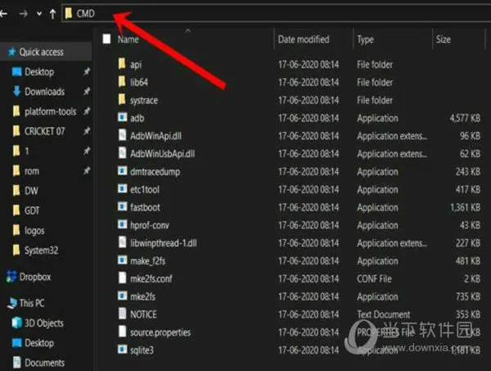491x371 pixels.
Task: Click the 4,577 KB size of adb
Action: point(465,118)
